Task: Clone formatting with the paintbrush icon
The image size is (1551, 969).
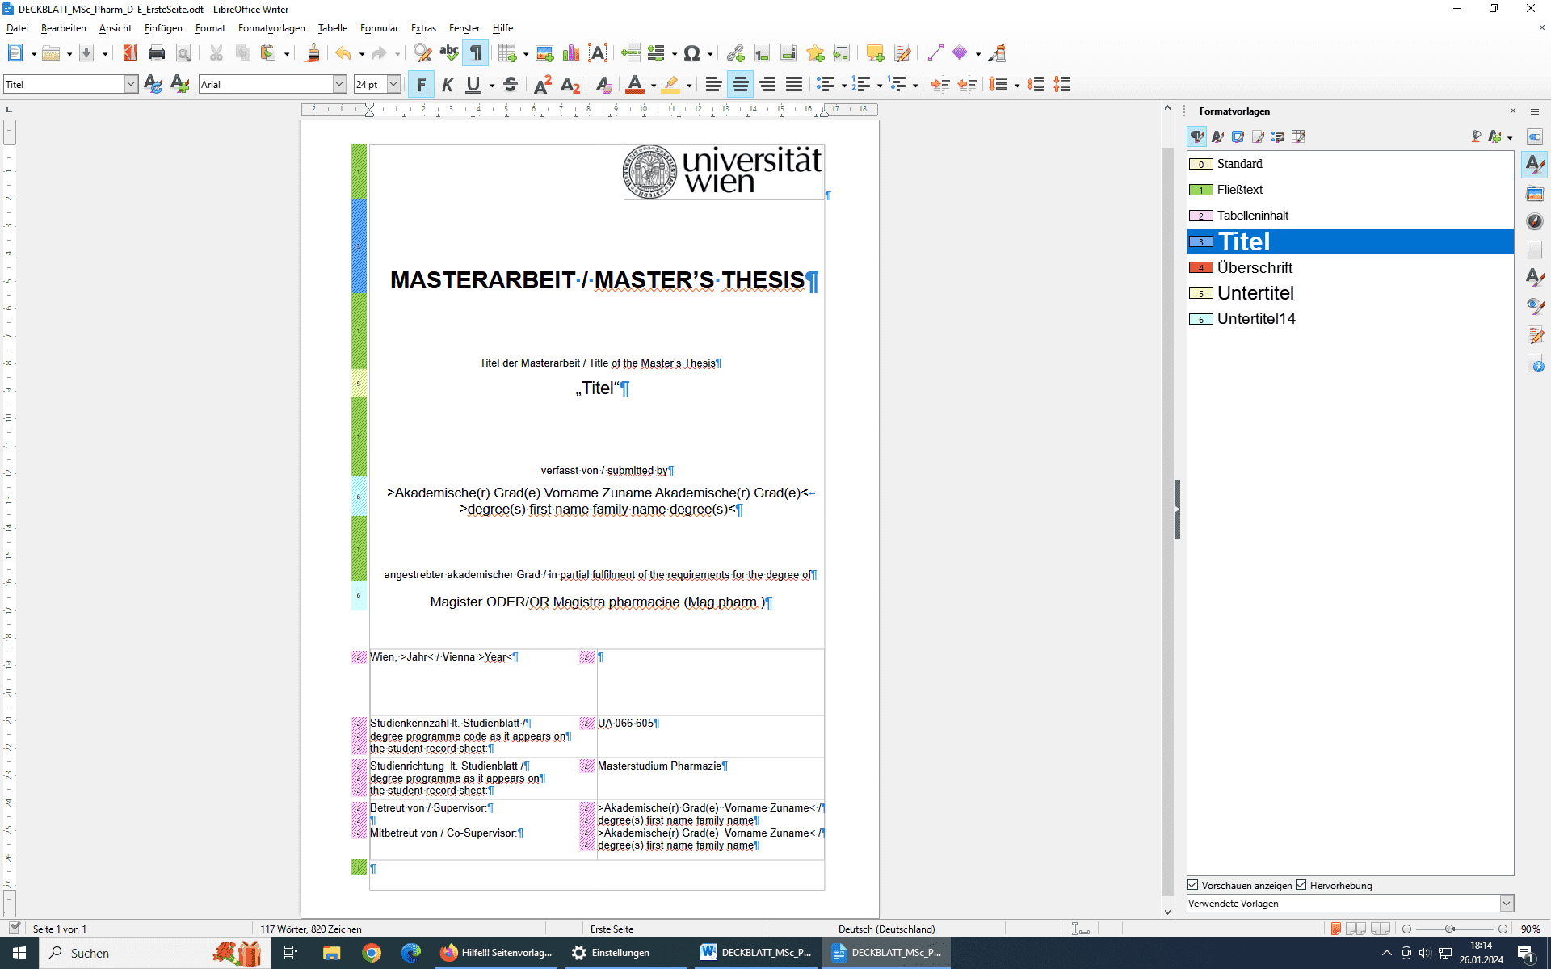Action: [x=313, y=53]
